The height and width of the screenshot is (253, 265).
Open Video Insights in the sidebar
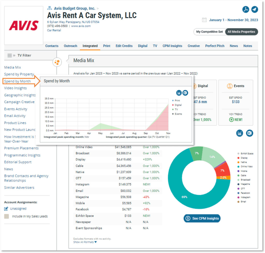click(x=15, y=88)
